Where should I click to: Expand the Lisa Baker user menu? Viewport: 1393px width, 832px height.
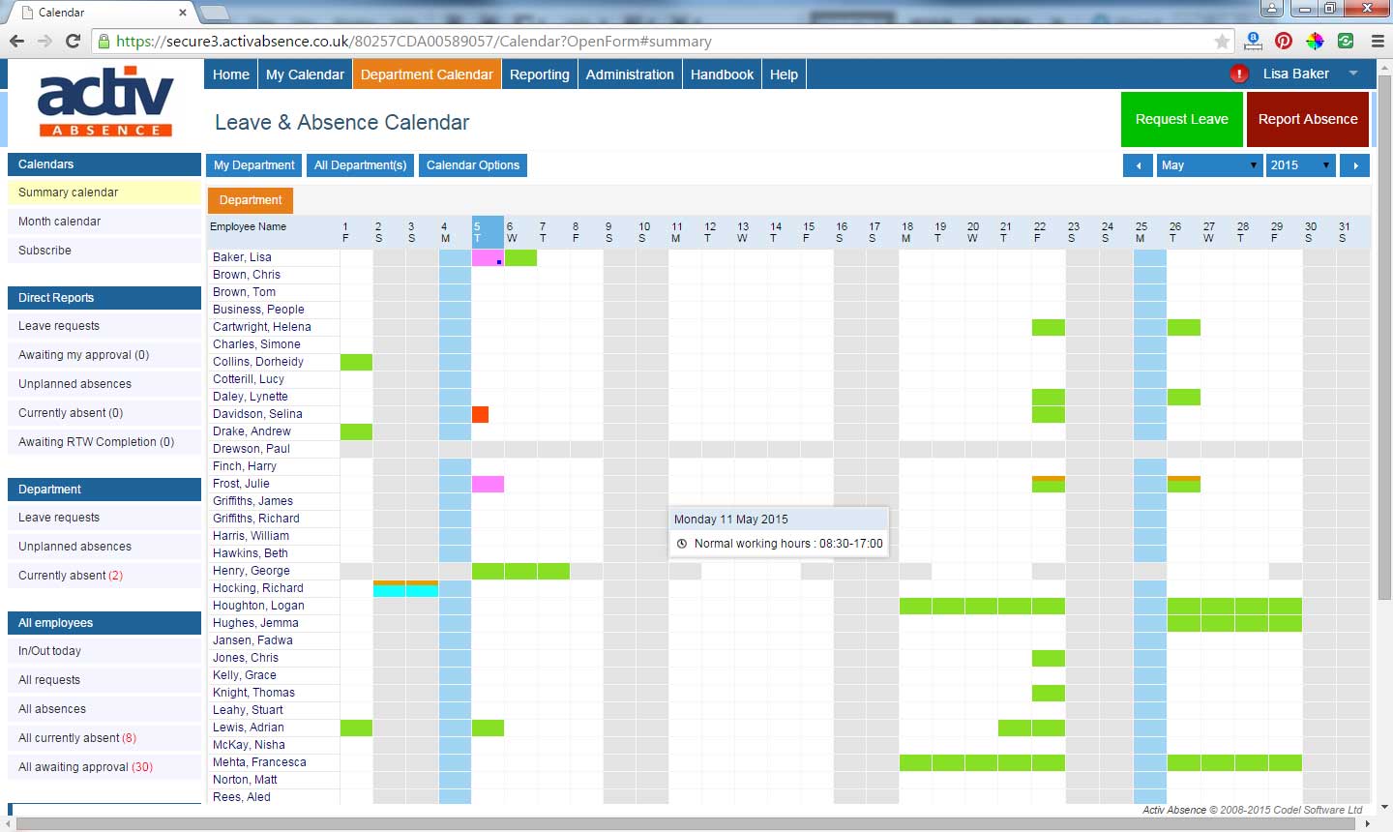pyautogui.click(x=1353, y=74)
